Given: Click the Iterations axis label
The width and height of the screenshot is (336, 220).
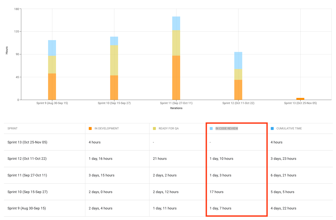Looking at the screenshot, I should coord(176,108).
